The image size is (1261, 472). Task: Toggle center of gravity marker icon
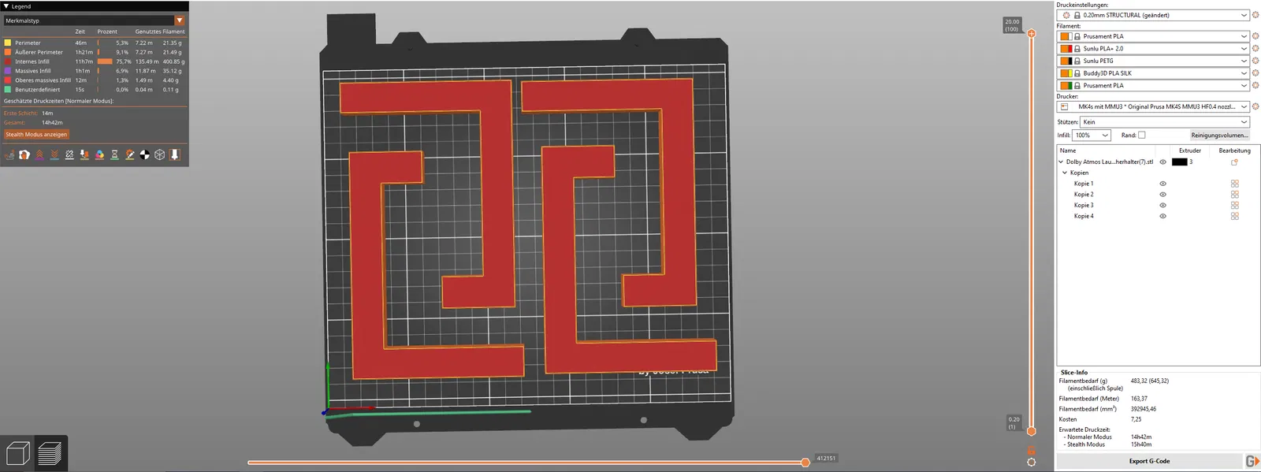(x=145, y=154)
